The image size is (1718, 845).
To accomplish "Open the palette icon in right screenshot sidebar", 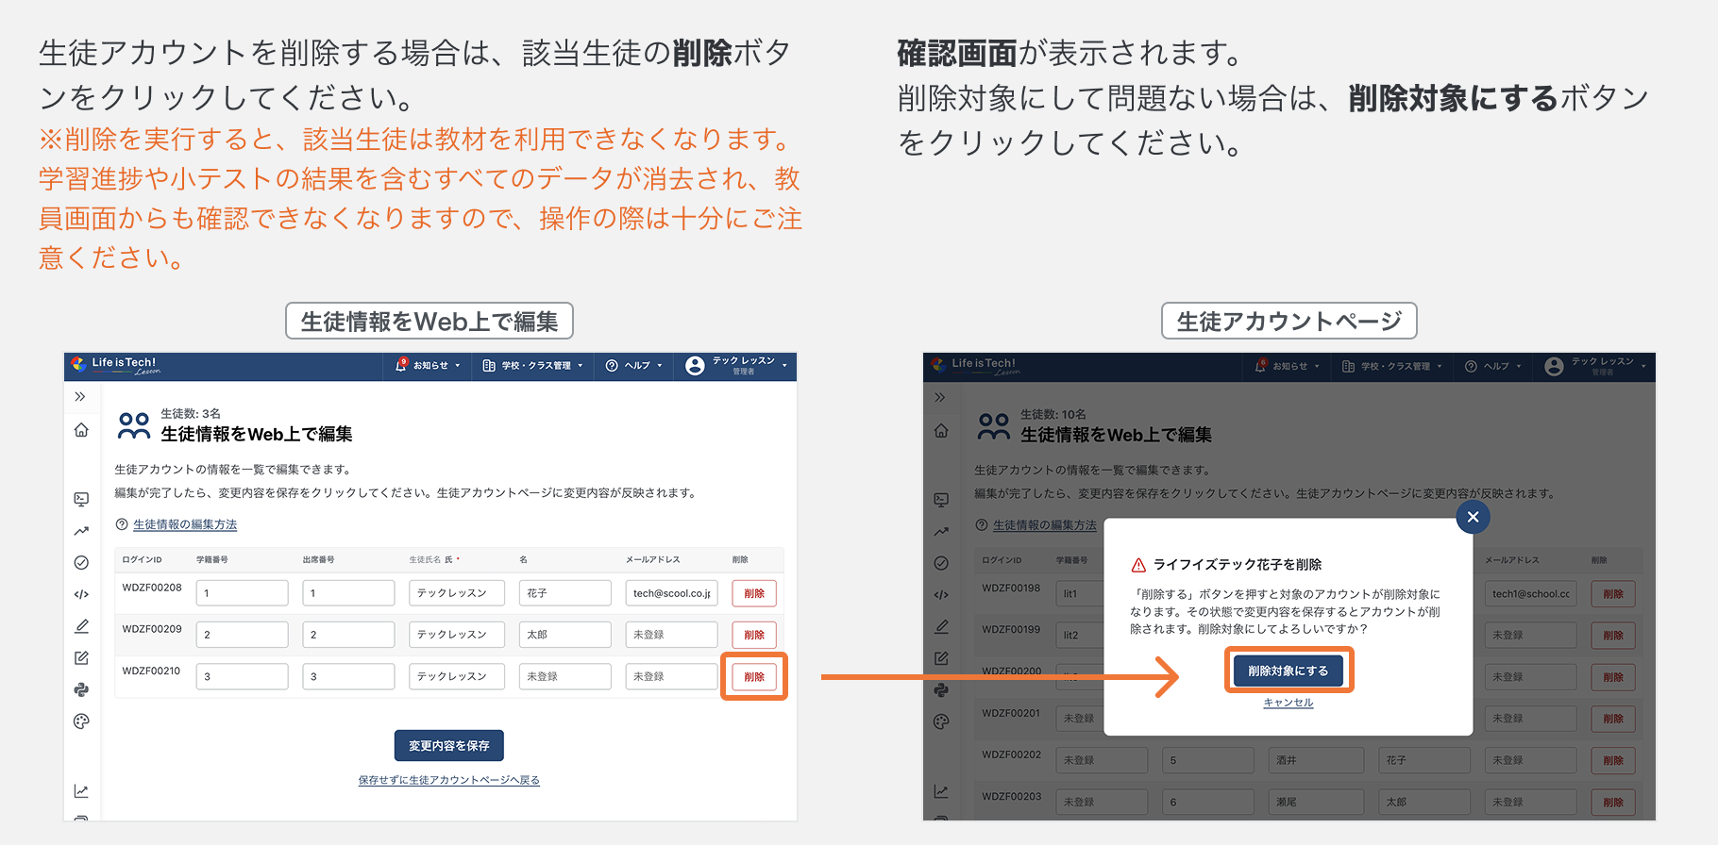I will point(941,721).
